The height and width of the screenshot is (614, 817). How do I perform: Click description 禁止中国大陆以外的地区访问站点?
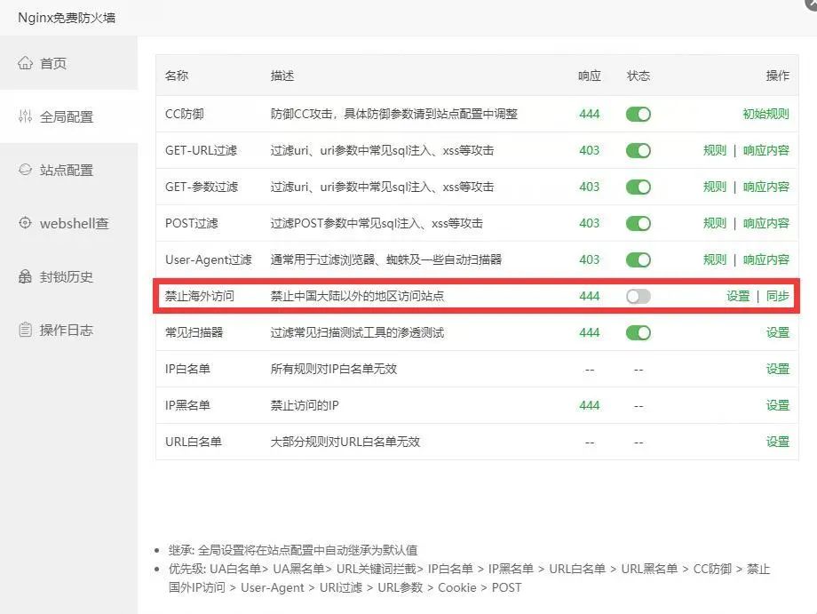(x=357, y=296)
